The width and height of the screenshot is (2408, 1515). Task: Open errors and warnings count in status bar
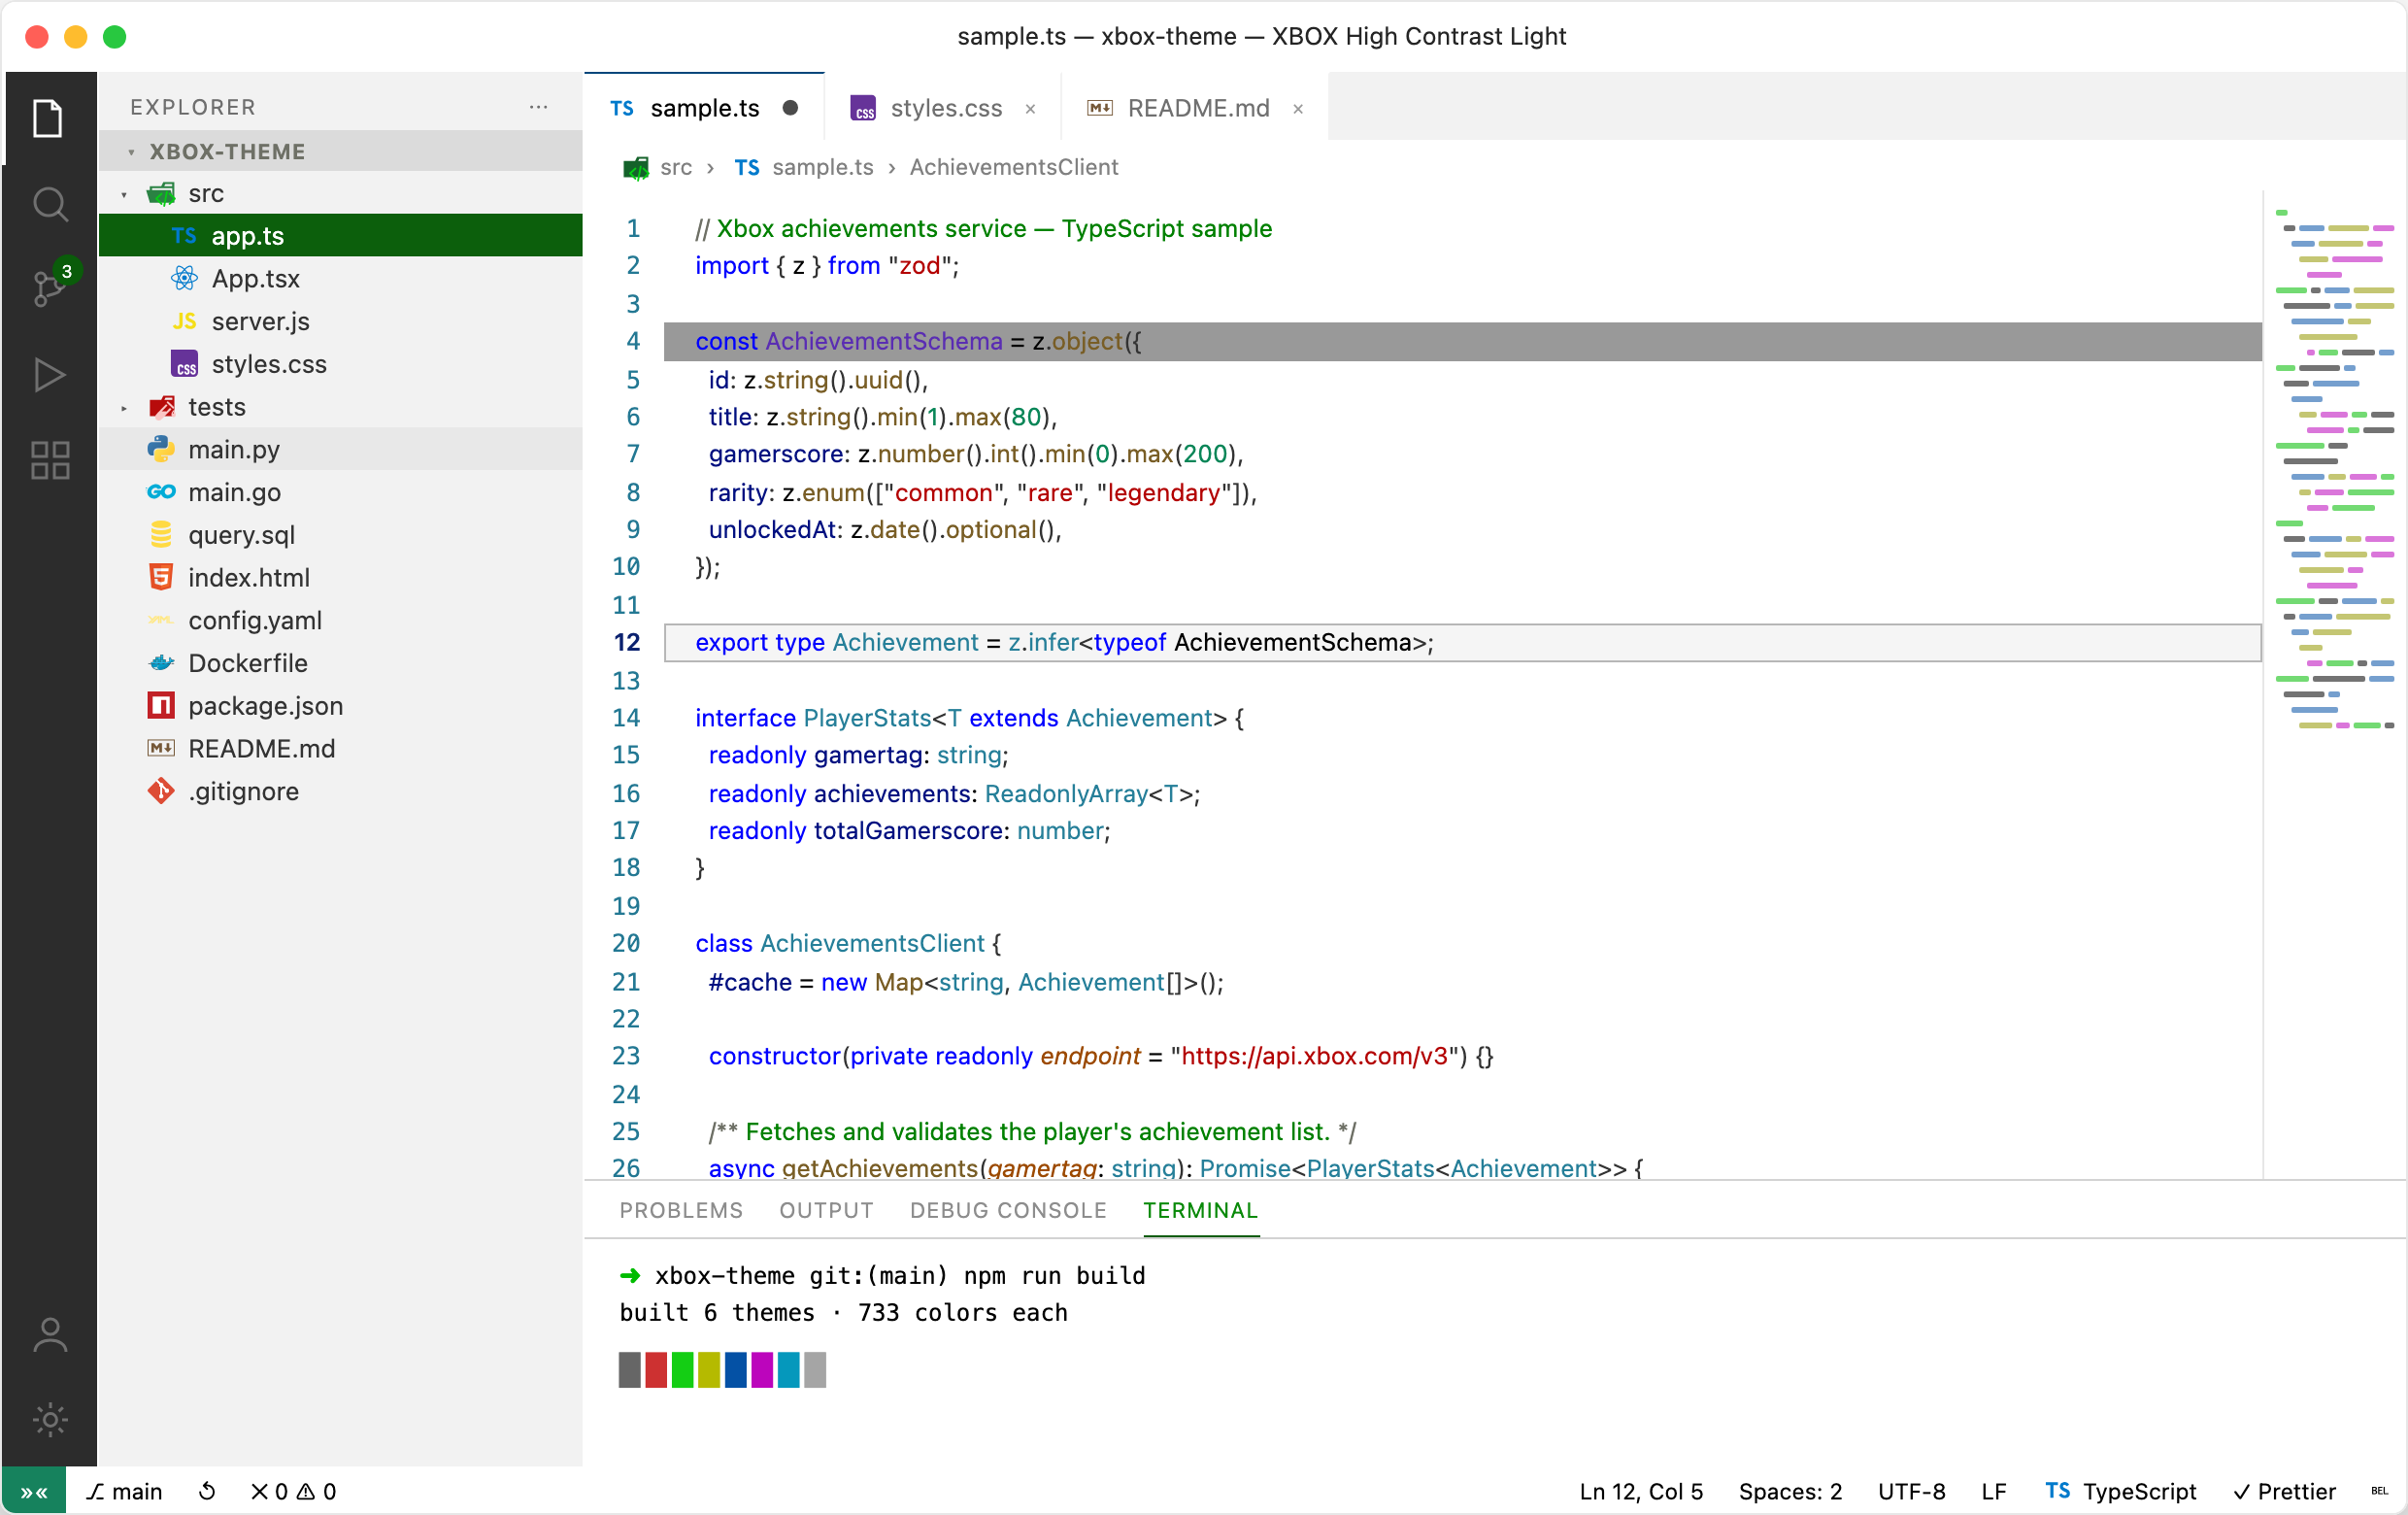pyautogui.click(x=293, y=1491)
